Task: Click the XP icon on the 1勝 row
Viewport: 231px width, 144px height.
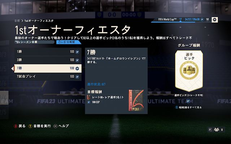Action: pyautogui.click(x=77, y=52)
